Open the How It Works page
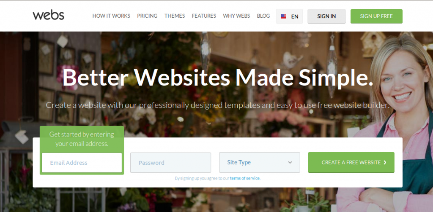The width and height of the screenshot is (433, 212). (111, 16)
